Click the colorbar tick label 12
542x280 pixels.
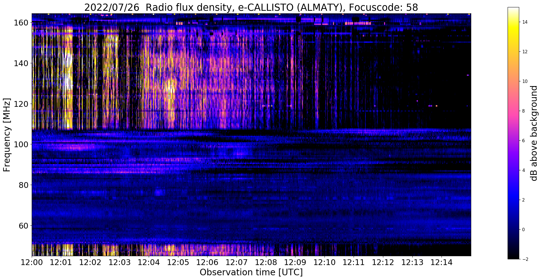(x=525, y=52)
